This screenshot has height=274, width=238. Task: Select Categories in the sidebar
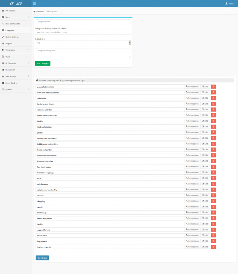16,30
